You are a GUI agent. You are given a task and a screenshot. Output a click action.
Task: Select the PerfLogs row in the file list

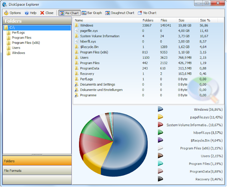click(x=148, y=79)
